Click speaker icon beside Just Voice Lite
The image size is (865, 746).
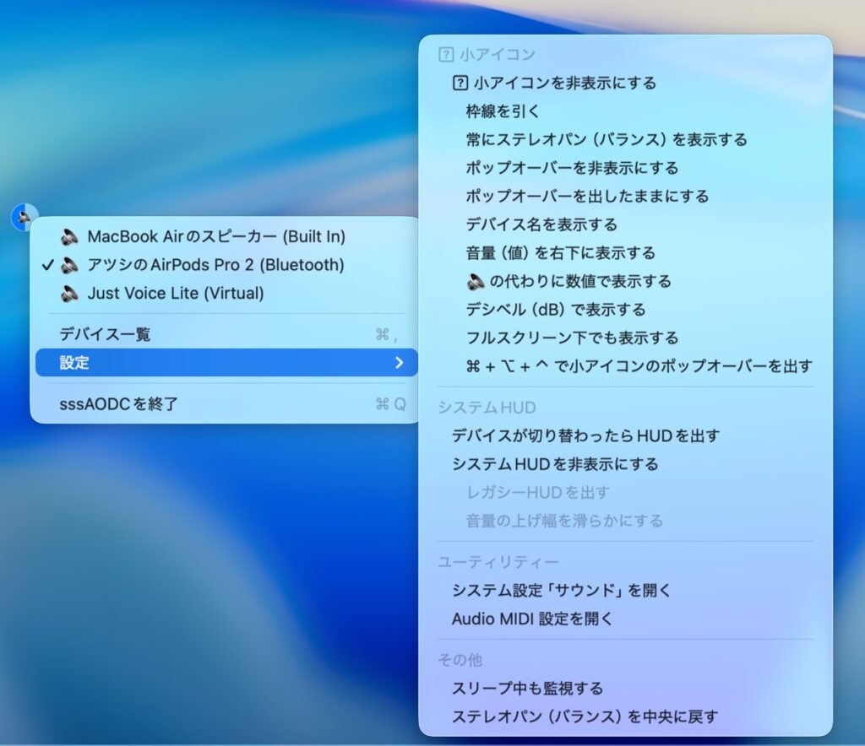pos(70,294)
